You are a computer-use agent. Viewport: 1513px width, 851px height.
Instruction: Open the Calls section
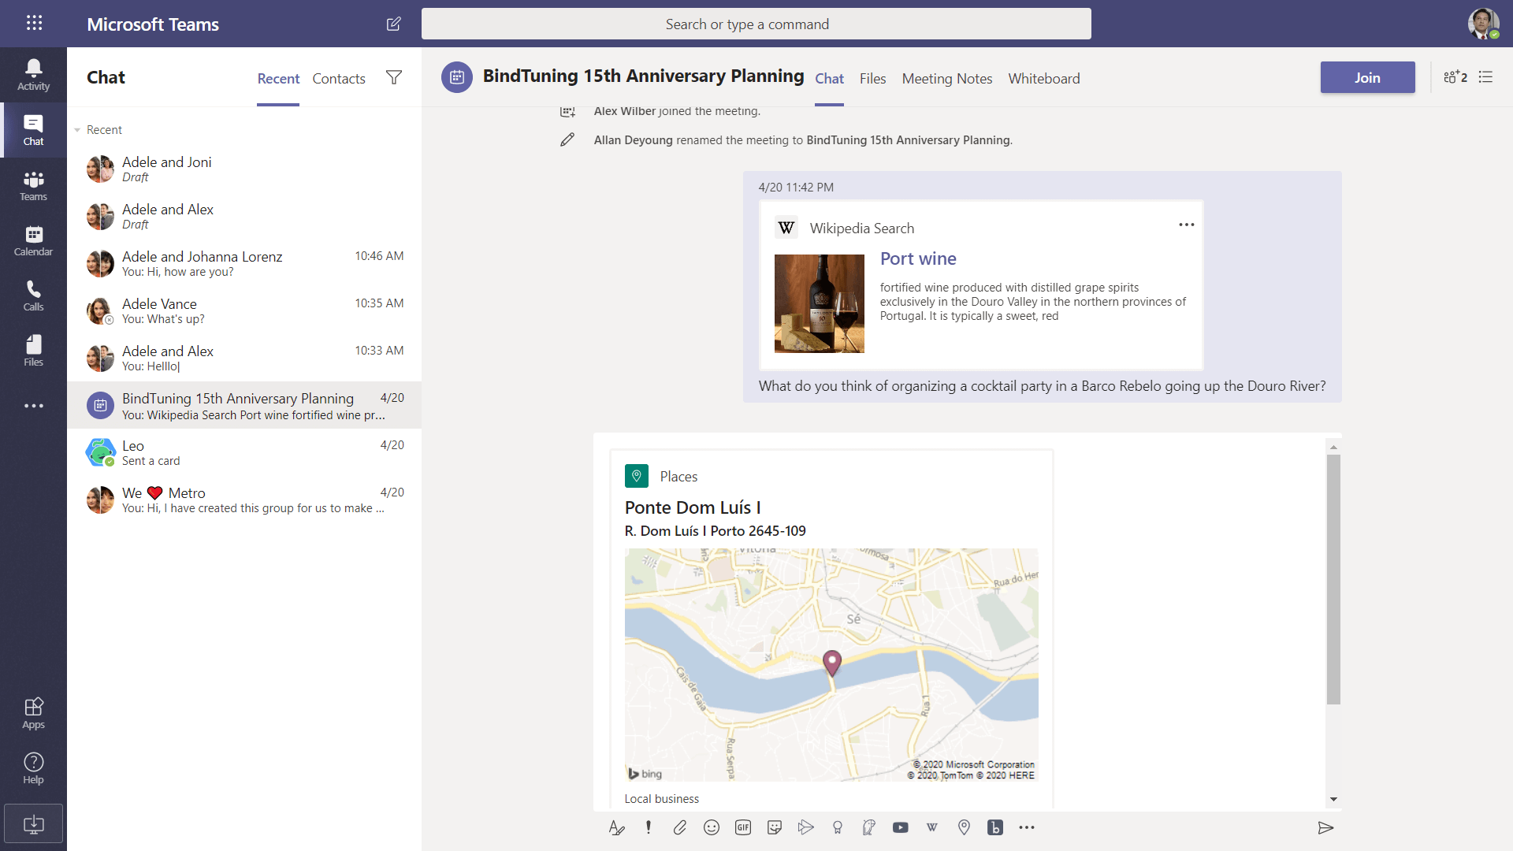tap(33, 295)
